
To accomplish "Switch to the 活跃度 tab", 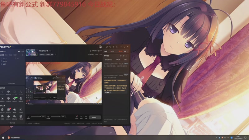I will coord(118,60).
